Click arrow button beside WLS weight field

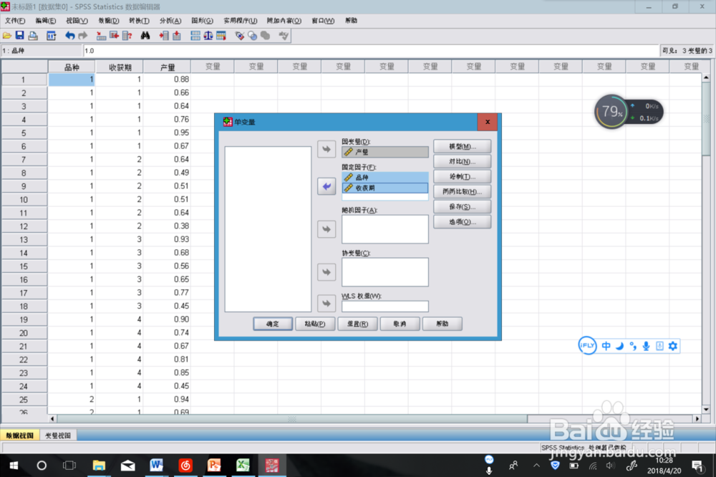coord(326,303)
